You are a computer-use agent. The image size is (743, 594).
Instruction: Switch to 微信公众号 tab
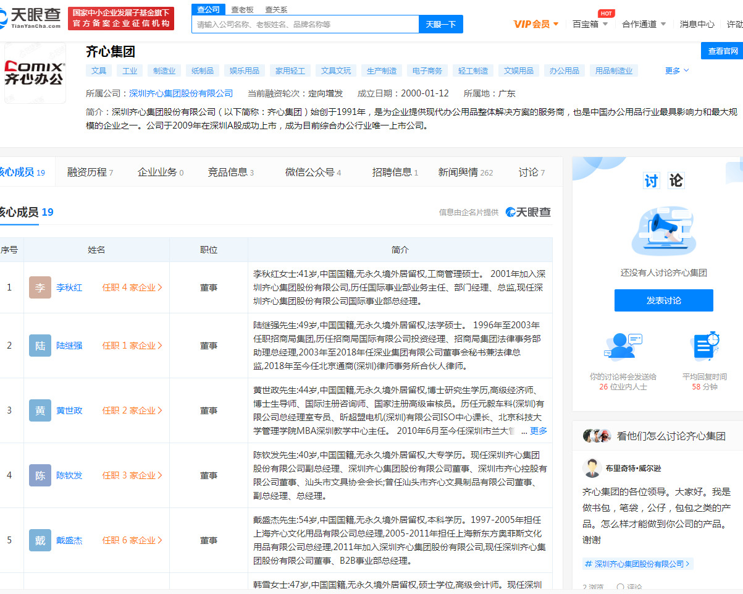click(x=313, y=172)
